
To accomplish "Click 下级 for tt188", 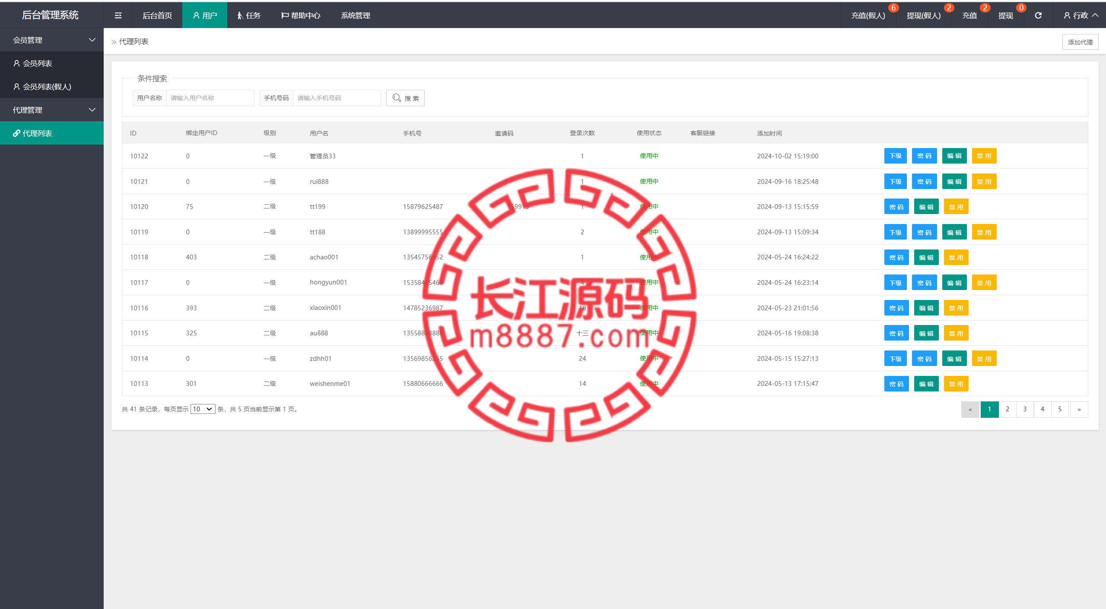I will tap(896, 232).
